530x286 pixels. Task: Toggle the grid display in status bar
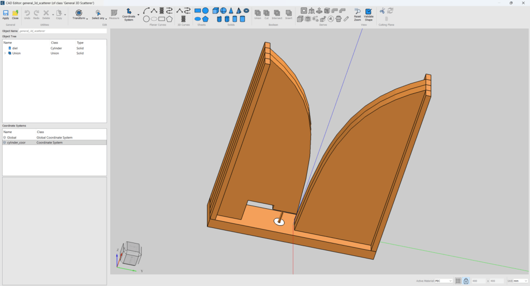(458, 281)
